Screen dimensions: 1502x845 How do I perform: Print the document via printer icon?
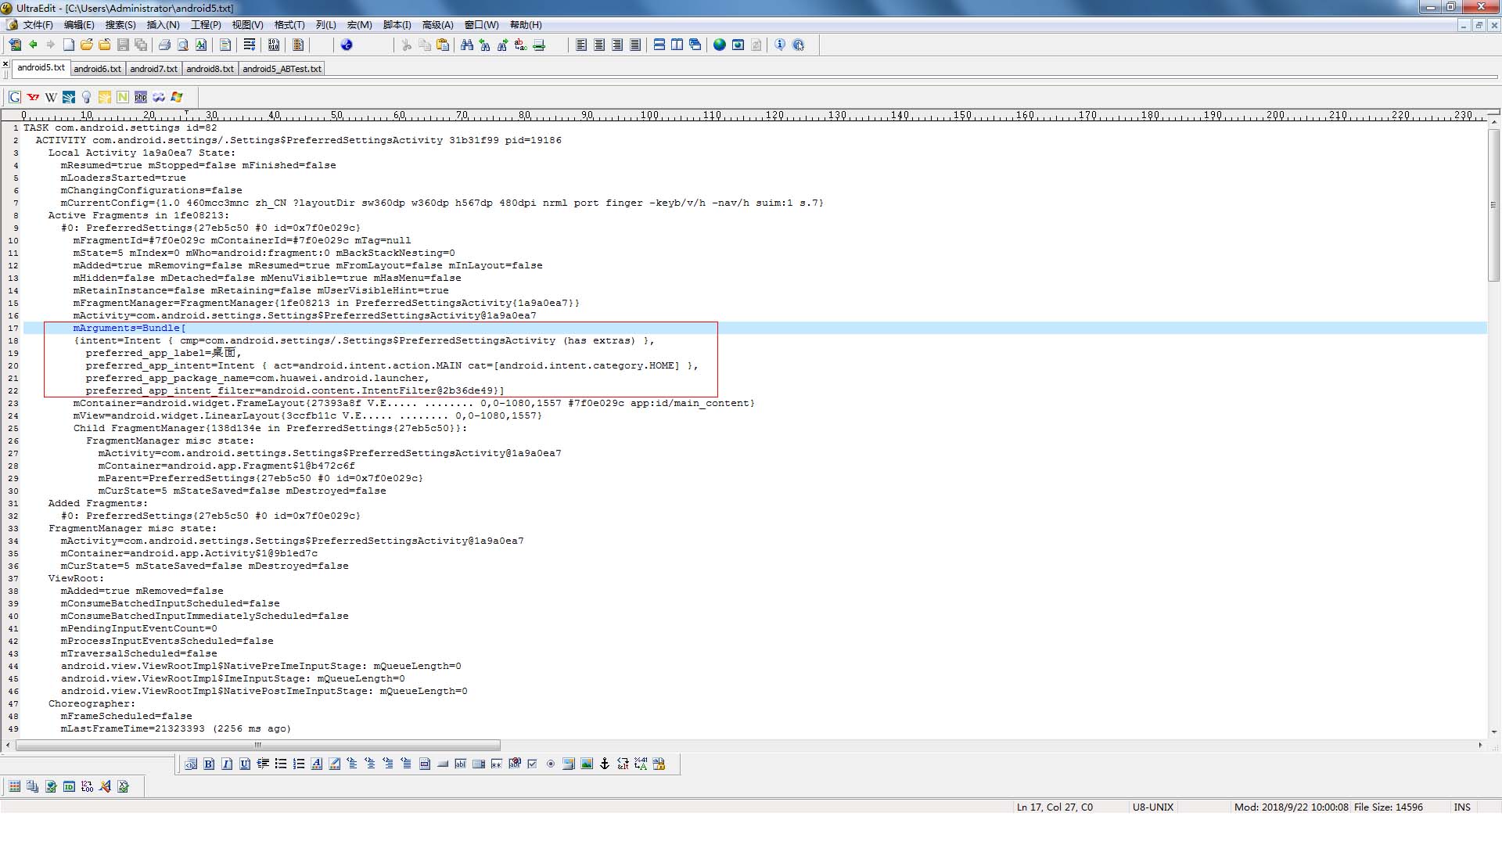coord(164,45)
